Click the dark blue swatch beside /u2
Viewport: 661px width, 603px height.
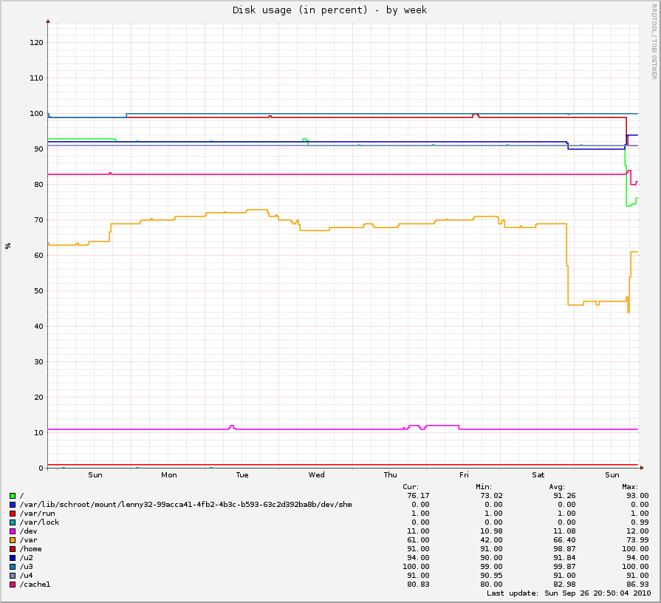click(x=13, y=558)
